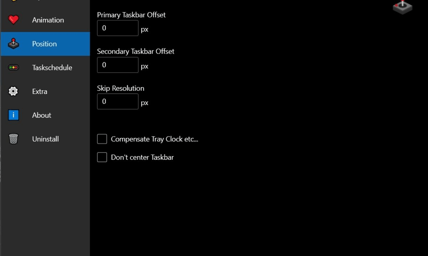Select the Uninstall tab label
This screenshot has width=428, height=256.
coord(45,139)
